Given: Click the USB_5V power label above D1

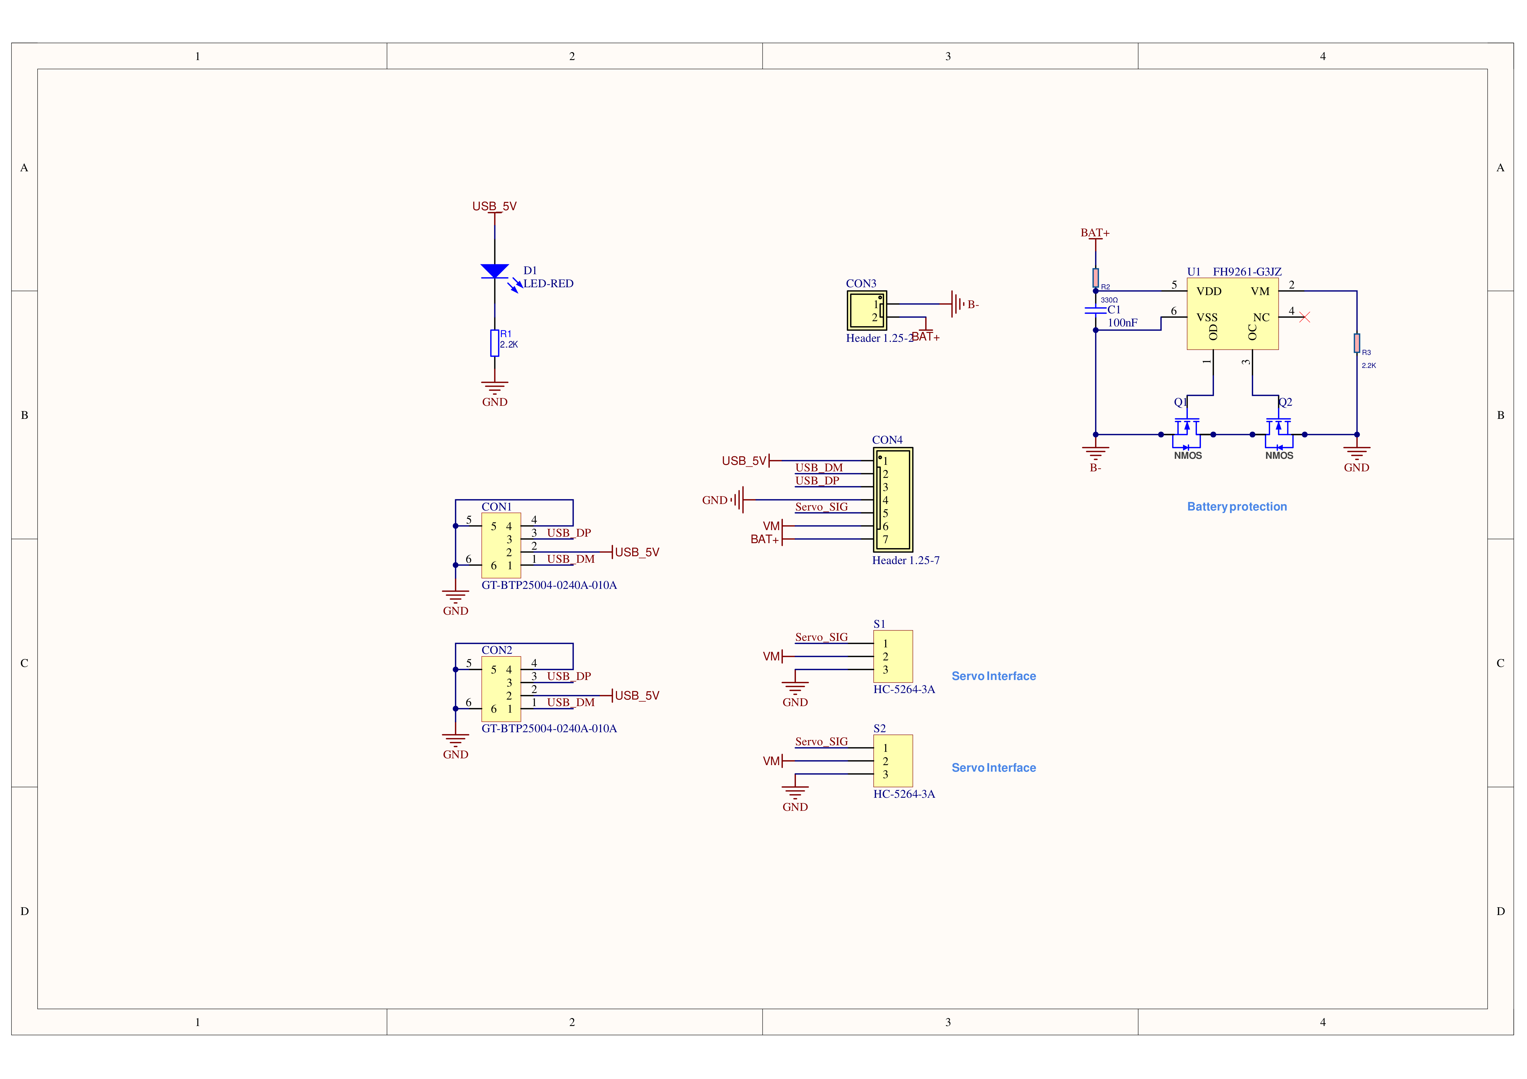Looking at the screenshot, I should click(x=494, y=207).
